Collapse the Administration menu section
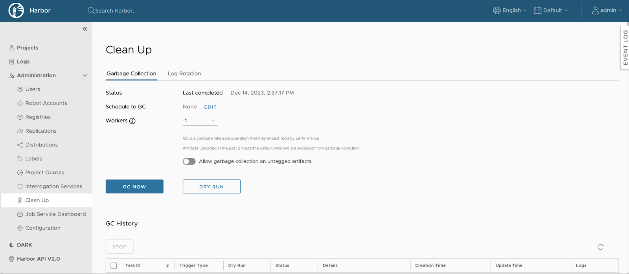The height and width of the screenshot is (274, 629). (85, 75)
